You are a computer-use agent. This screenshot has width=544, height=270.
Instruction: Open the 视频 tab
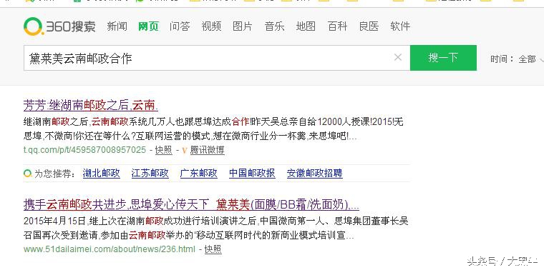tap(211, 26)
